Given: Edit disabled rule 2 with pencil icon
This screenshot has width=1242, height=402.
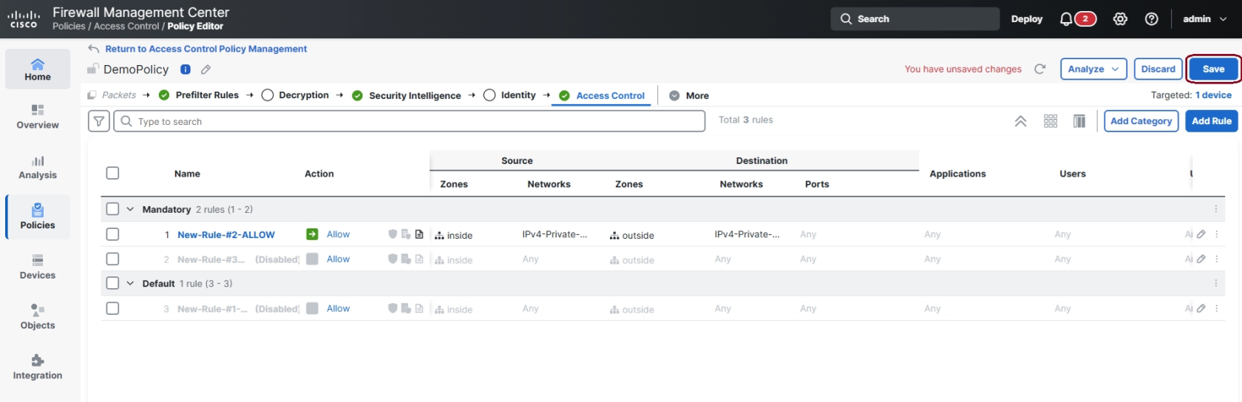Looking at the screenshot, I should point(1201,259).
